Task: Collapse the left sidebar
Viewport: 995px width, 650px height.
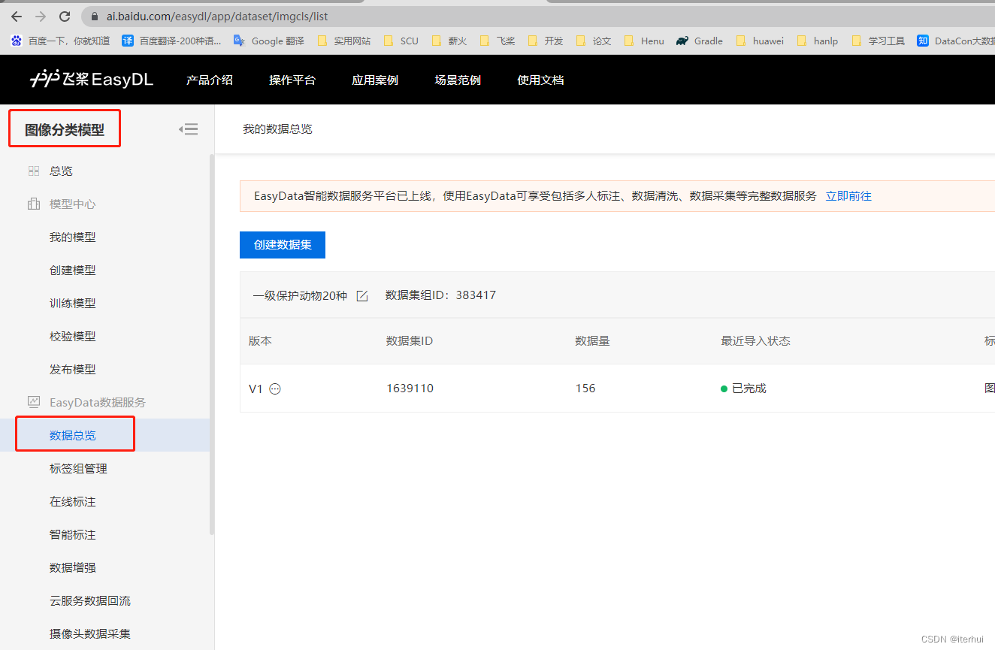Action: coord(188,128)
